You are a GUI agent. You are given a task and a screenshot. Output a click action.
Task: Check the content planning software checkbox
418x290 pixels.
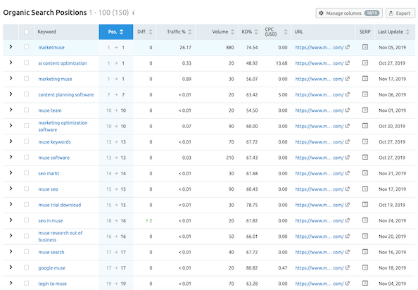[27, 94]
